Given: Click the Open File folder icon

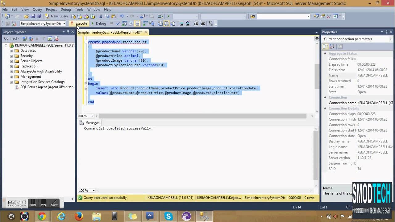Looking at the screenshot, I should (26, 16).
